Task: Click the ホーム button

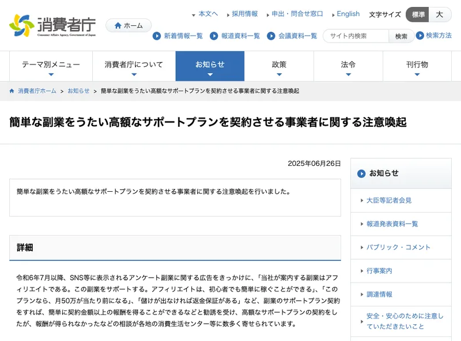Action: point(129,25)
